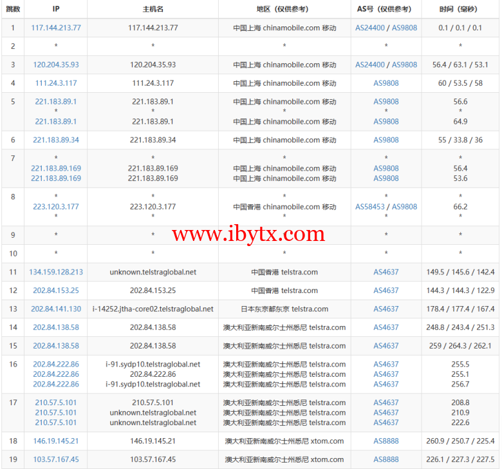Open the 103.57.167.45 IP link in hop 19

point(56,459)
